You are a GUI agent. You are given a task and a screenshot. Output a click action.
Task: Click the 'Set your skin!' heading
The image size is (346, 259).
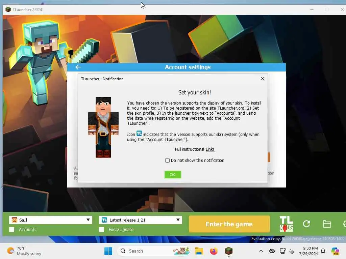(x=194, y=92)
